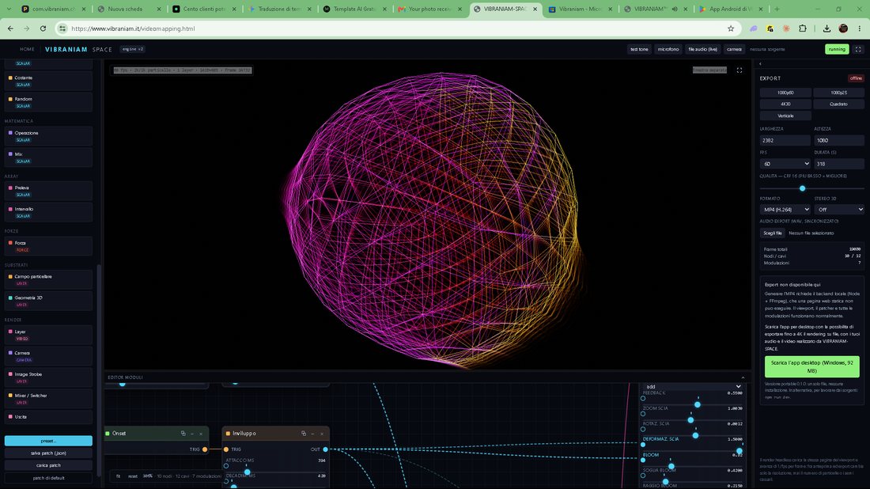Image resolution: width=870 pixels, height=489 pixels.
Task: Open the add blend mode dropdown
Action: coord(693,386)
